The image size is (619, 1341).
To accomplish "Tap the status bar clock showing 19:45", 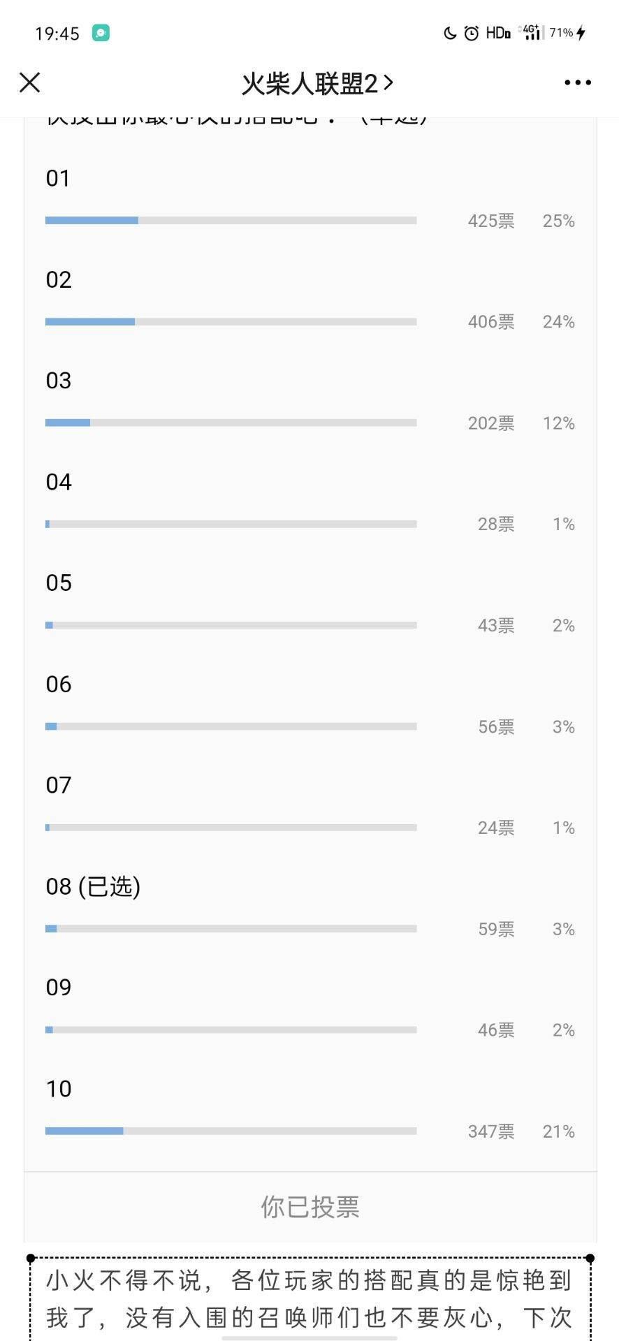I will point(57,34).
